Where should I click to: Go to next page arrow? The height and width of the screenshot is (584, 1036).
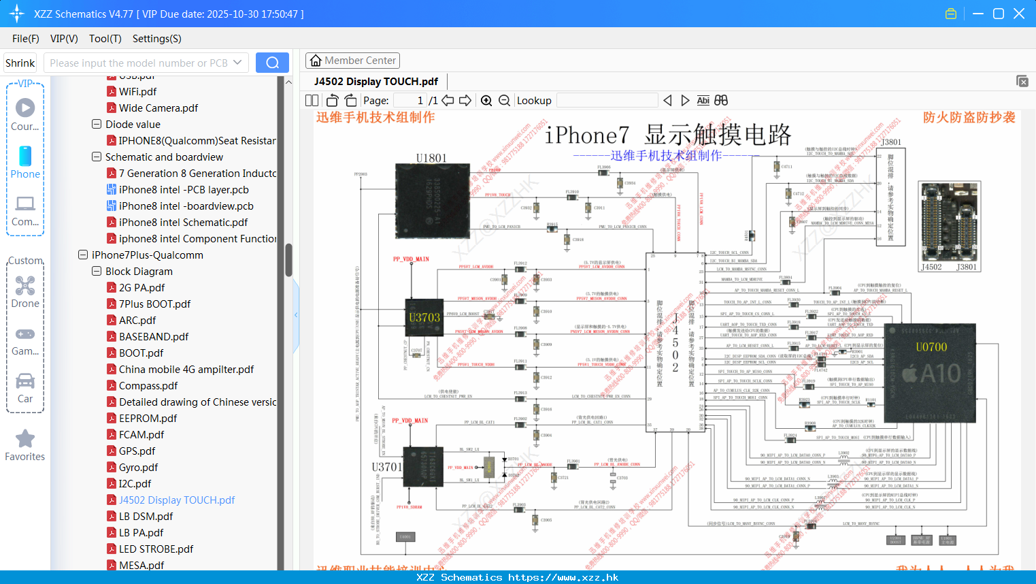click(465, 100)
